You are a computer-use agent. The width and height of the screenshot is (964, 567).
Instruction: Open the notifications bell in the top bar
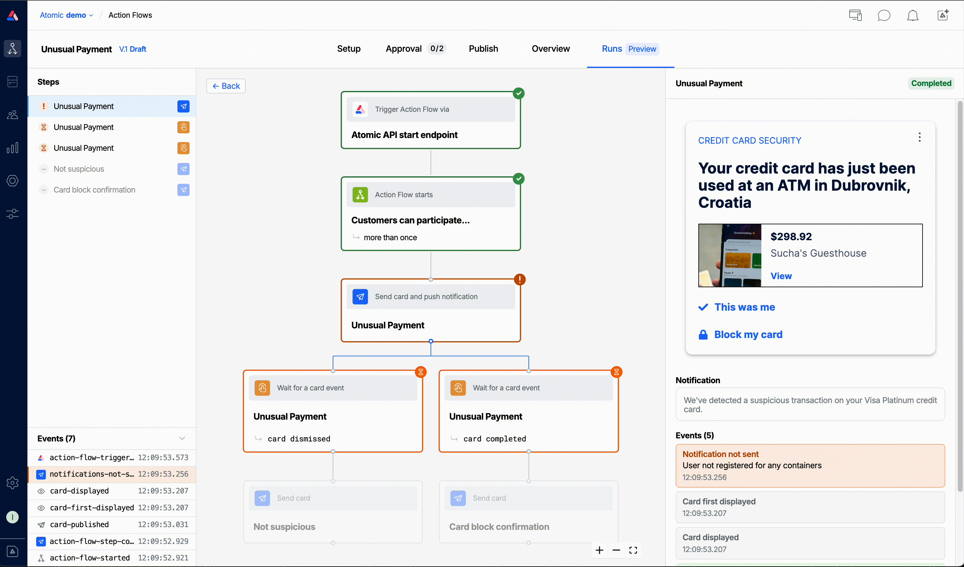[913, 15]
